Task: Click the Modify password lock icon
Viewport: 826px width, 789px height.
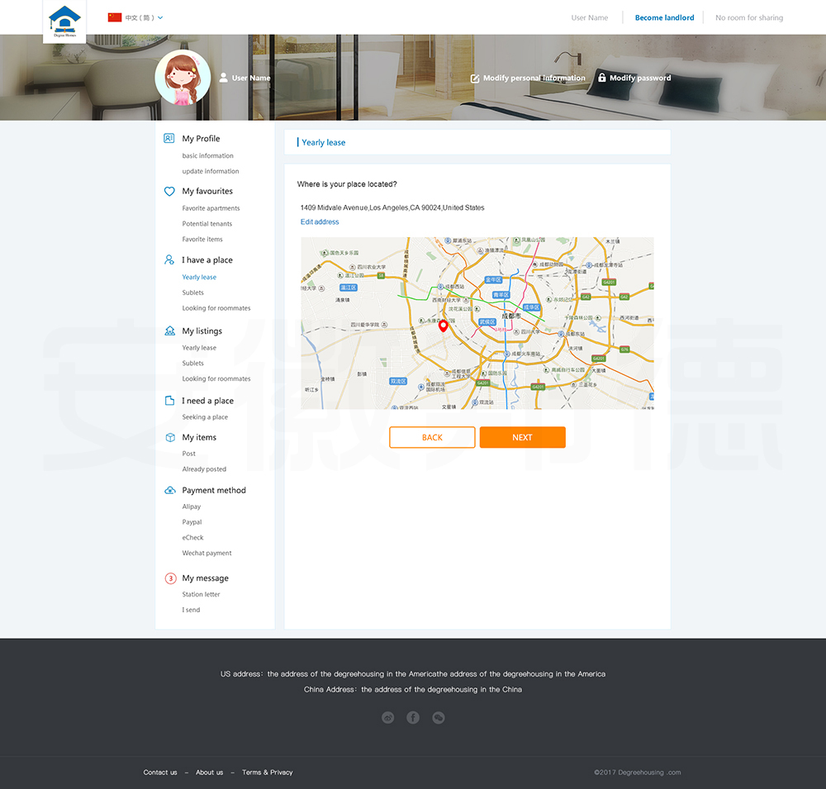Action: (602, 78)
